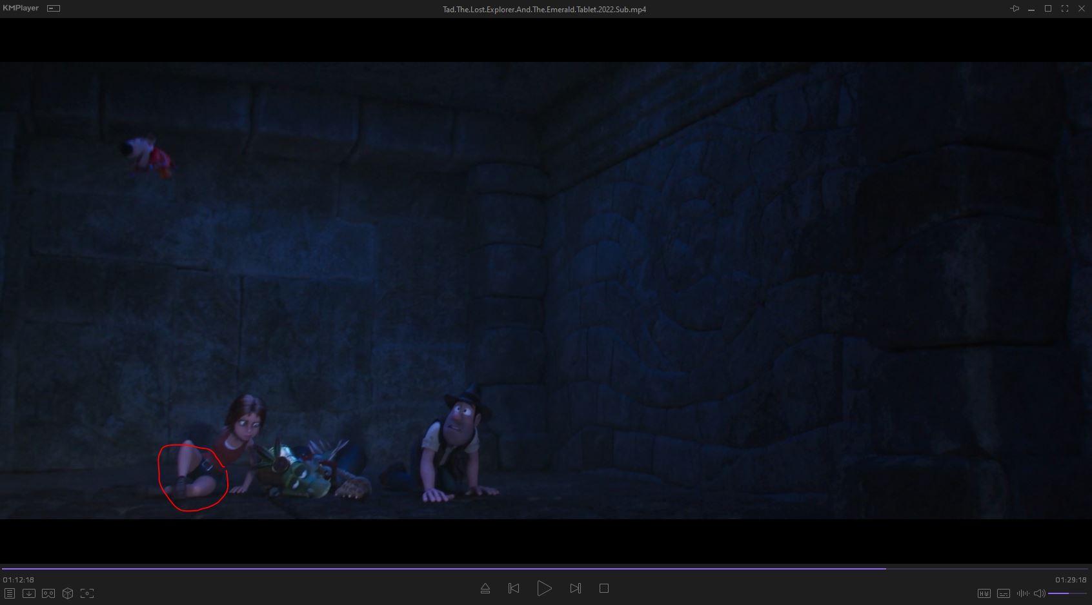Open the audio equalizer waveform icon
The image size is (1092, 605).
click(1023, 593)
